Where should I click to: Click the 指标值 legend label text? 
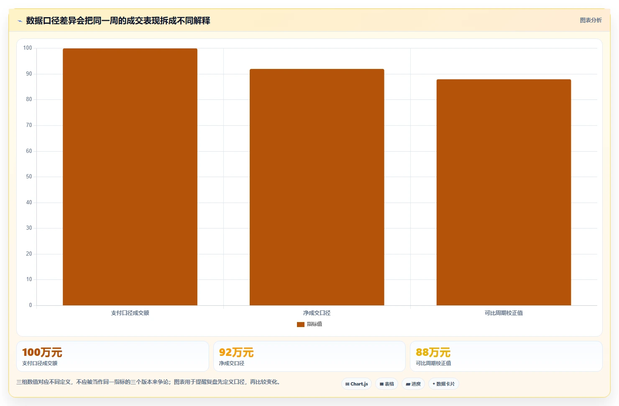(315, 324)
